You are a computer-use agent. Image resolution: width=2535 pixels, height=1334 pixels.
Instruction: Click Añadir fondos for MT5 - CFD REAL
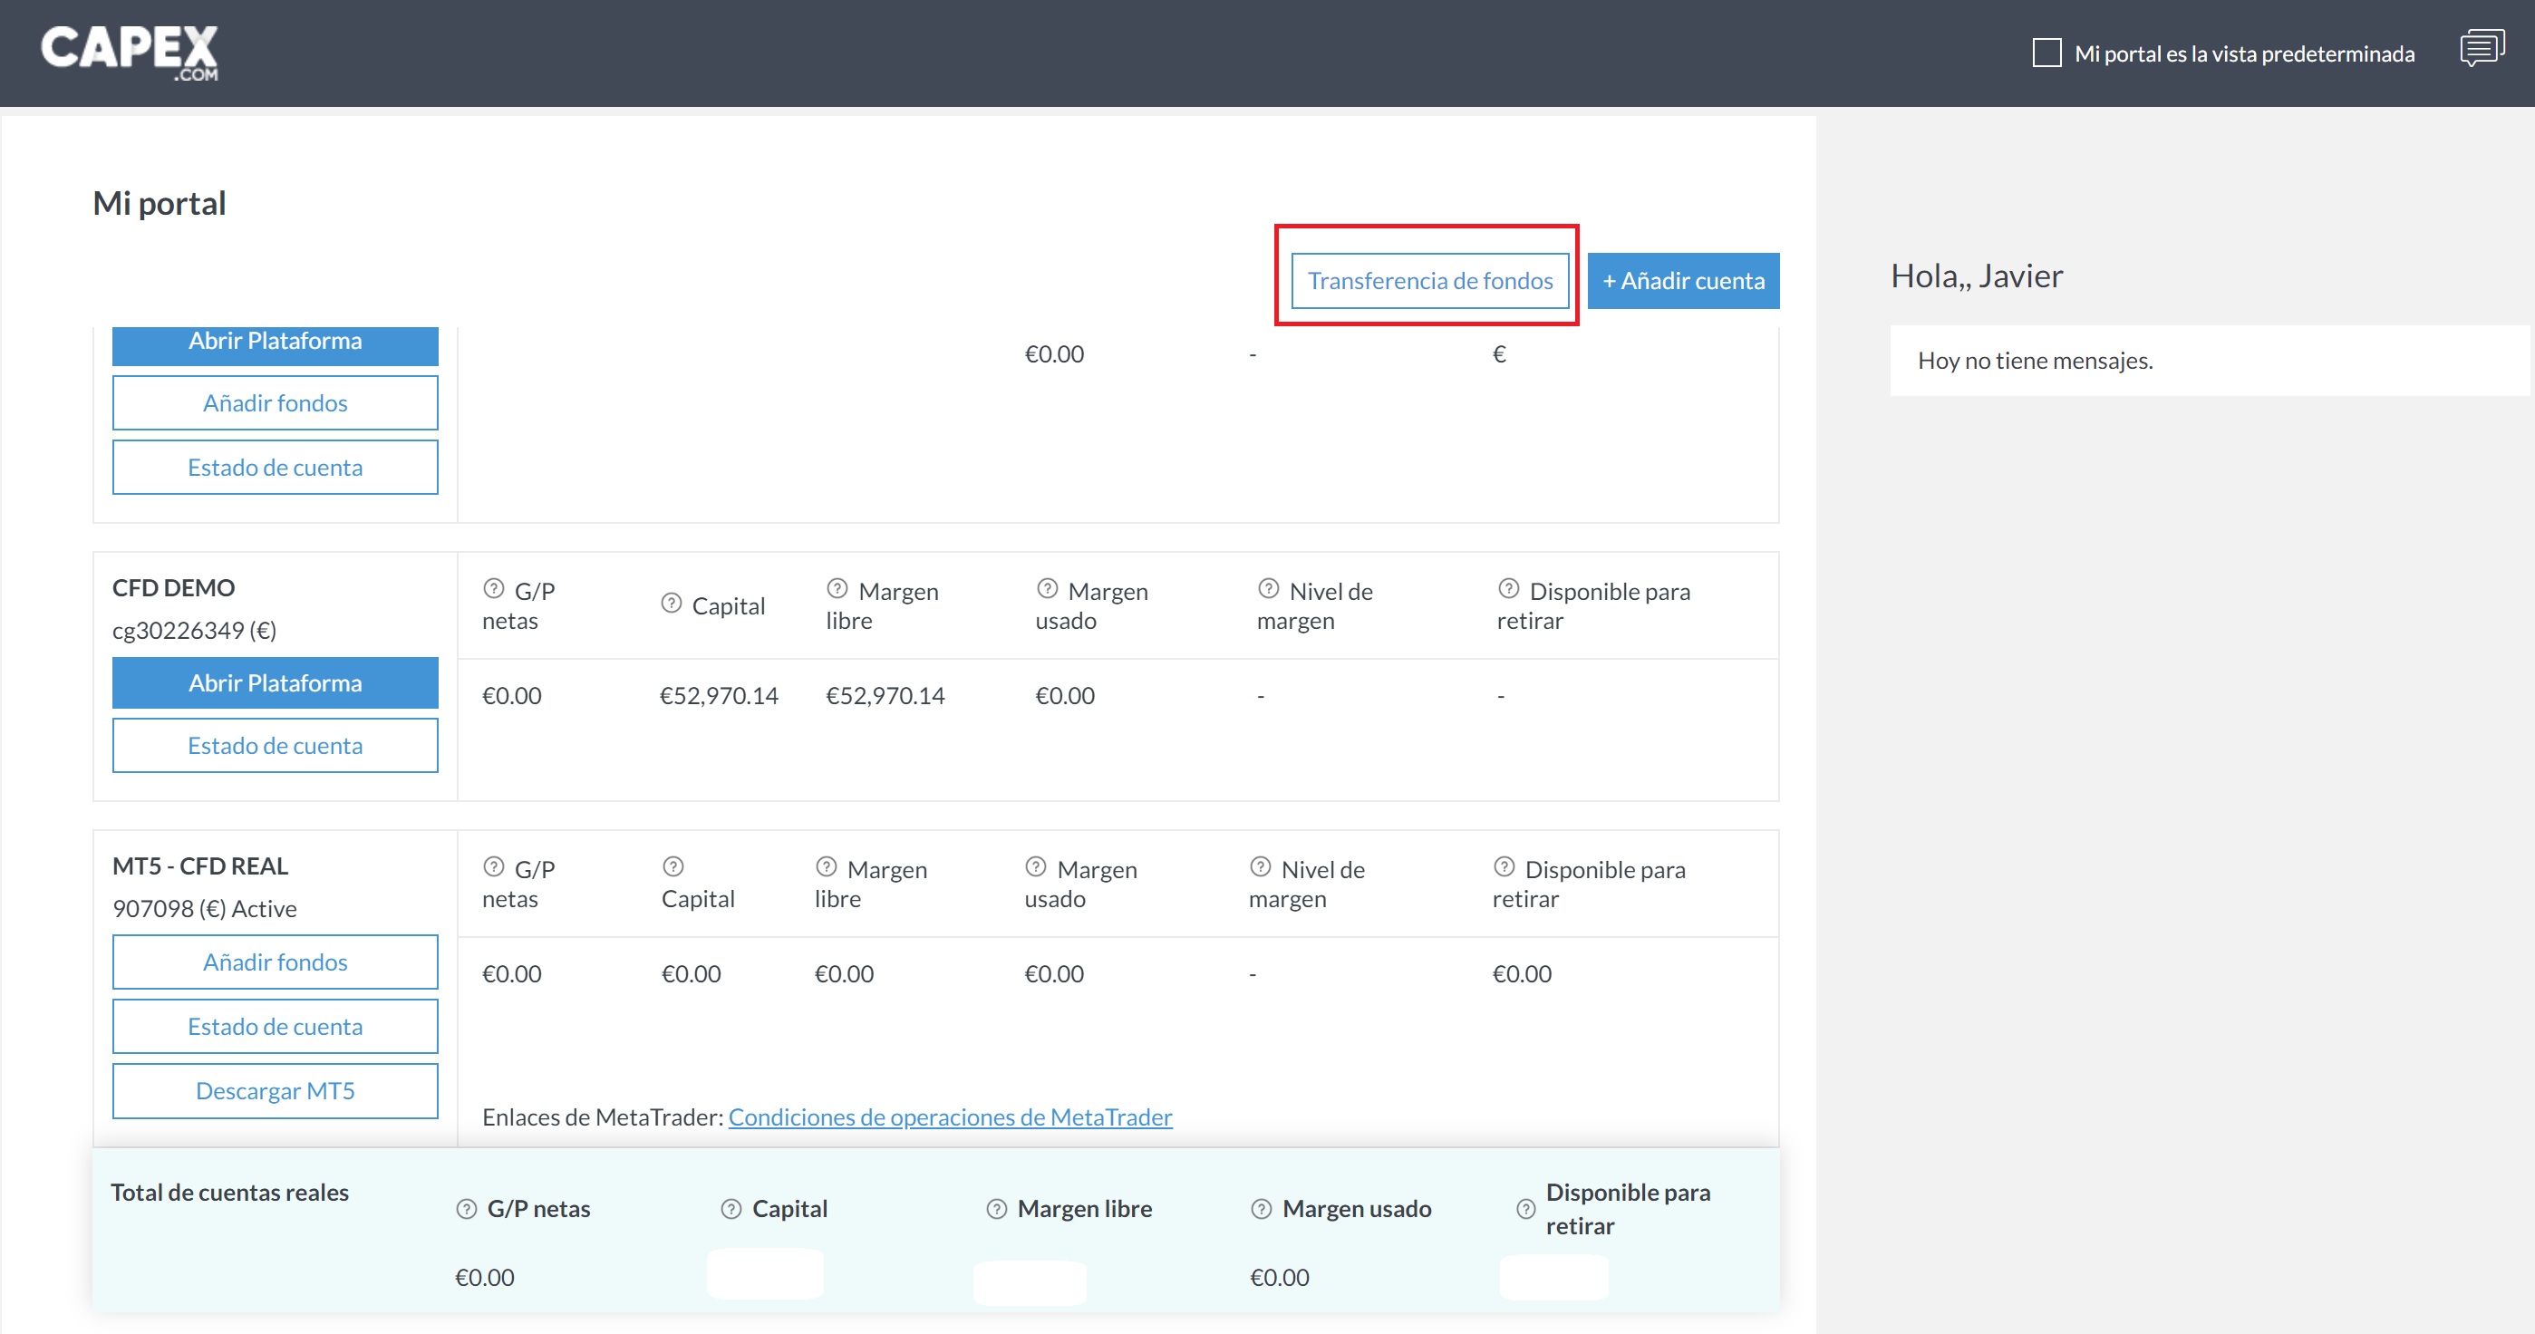coord(276,962)
